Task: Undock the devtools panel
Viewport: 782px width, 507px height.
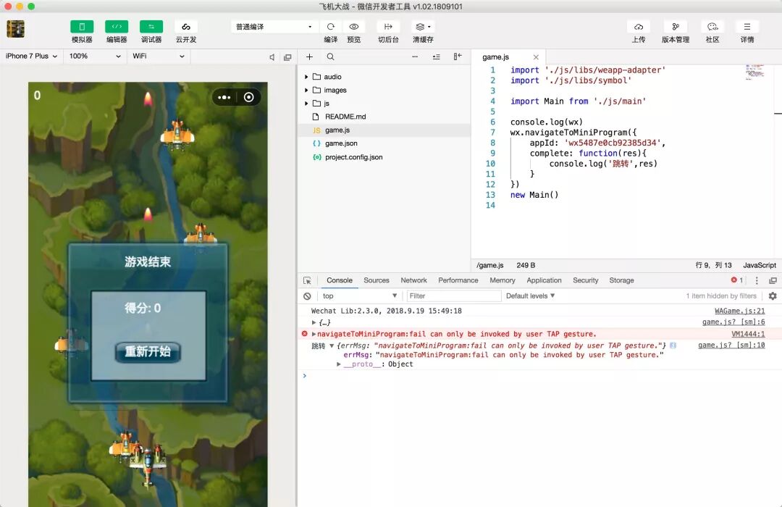Action: tap(773, 280)
